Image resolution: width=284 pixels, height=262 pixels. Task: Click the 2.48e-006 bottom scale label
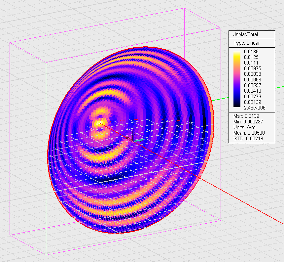coord(254,108)
